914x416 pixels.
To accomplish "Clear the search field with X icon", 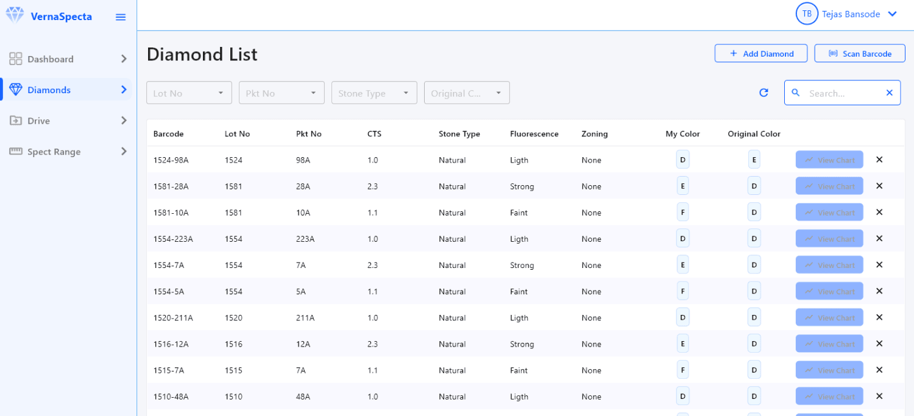I will point(889,93).
